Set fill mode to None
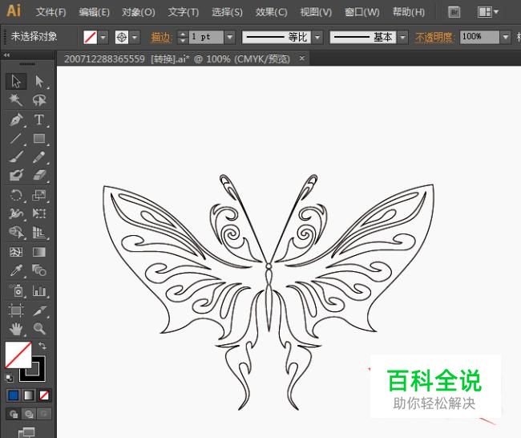The image size is (521, 438). point(44,395)
